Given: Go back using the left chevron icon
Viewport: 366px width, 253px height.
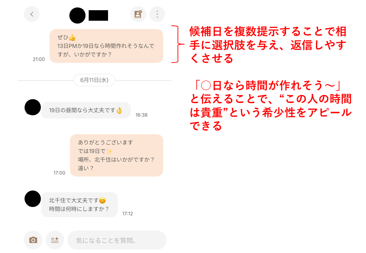Looking at the screenshot, I should tap(32, 14).
